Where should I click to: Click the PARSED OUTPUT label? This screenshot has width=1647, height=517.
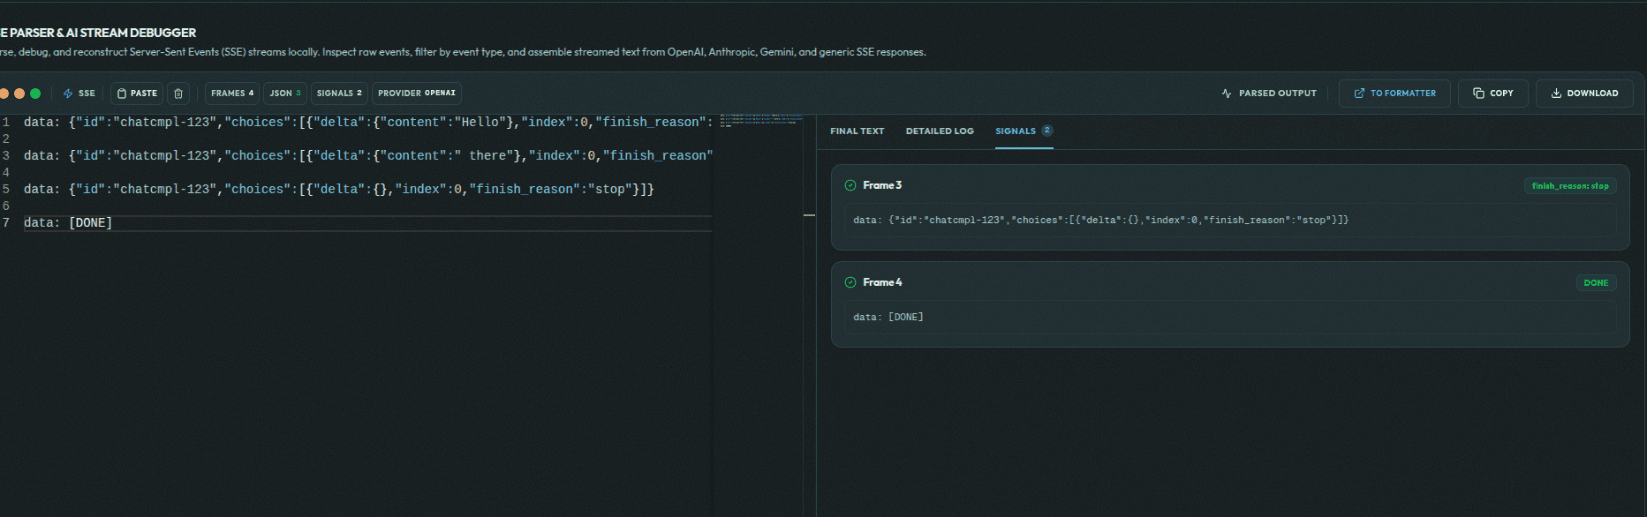(1277, 94)
